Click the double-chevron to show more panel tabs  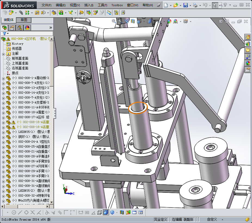[50, 28]
